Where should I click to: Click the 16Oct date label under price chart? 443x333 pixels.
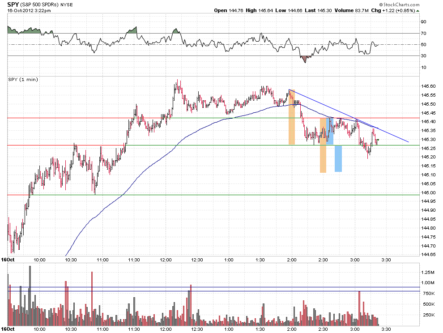8,260
